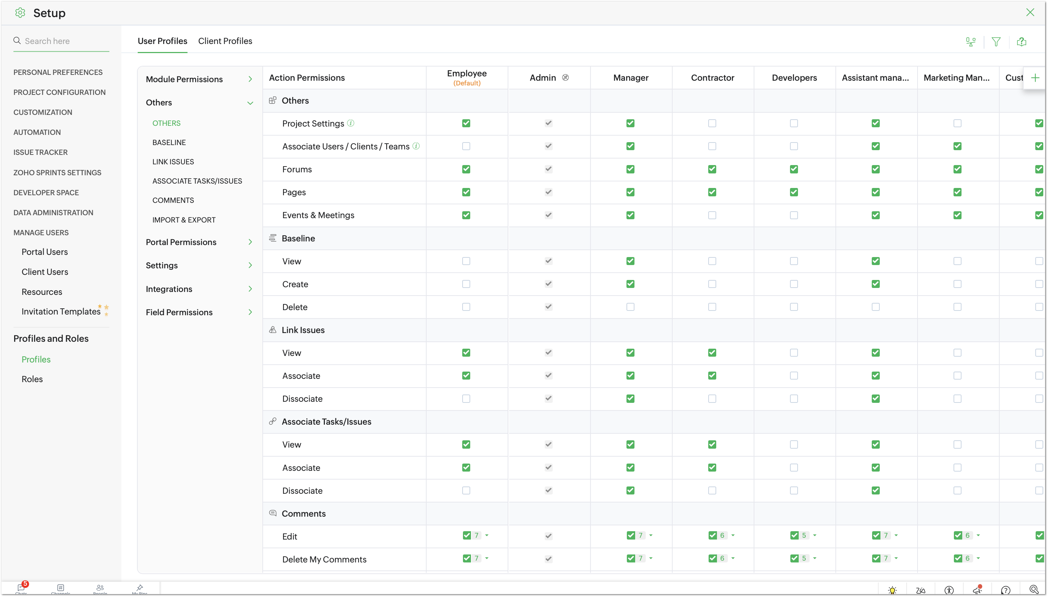Open Edit comments dropdown arrow for Employee
Screen dimensions: 1048x597
click(487, 536)
